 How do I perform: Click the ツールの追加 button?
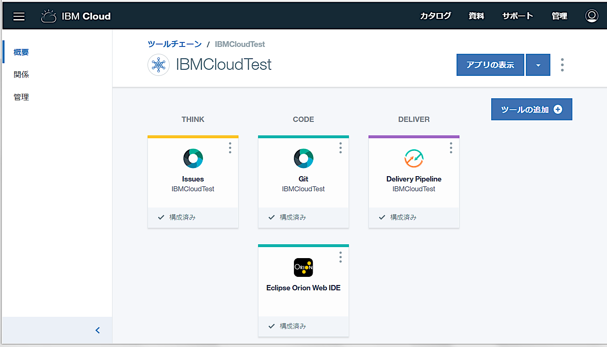point(532,109)
